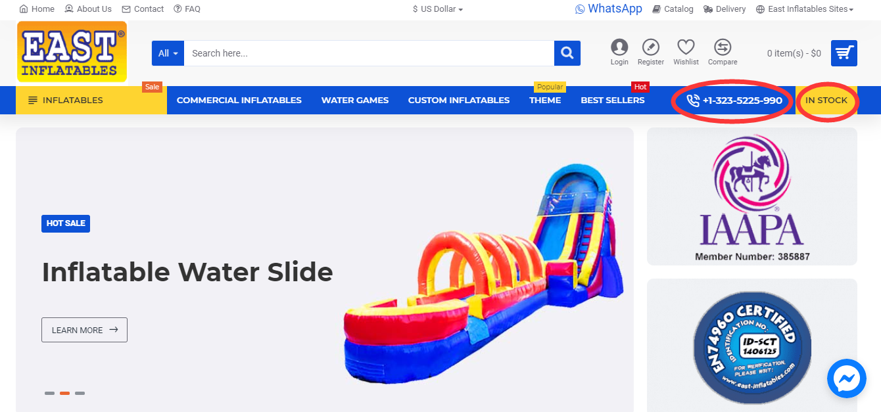This screenshot has width=881, height=412.
Task: Click into the Search here field
Action: coord(369,53)
